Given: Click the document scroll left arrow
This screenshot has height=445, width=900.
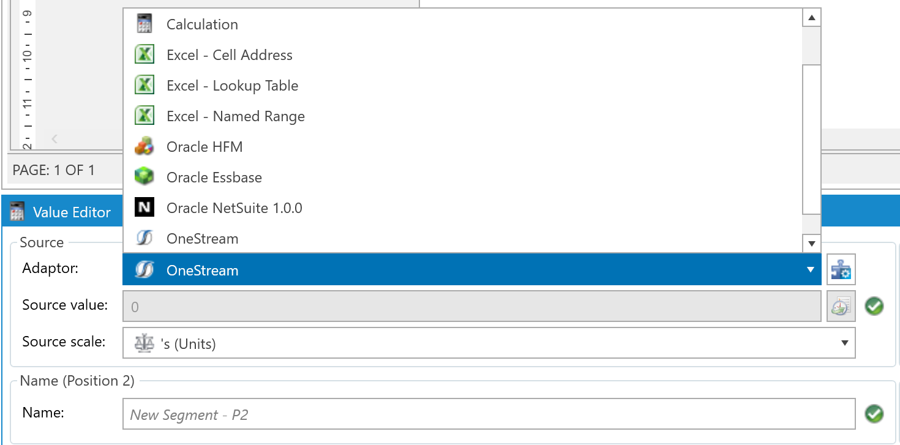Looking at the screenshot, I should pyautogui.click(x=54, y=139).
